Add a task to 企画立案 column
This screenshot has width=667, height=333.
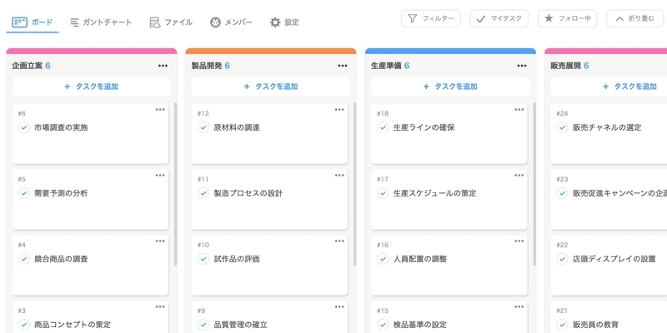coord(92,87)
